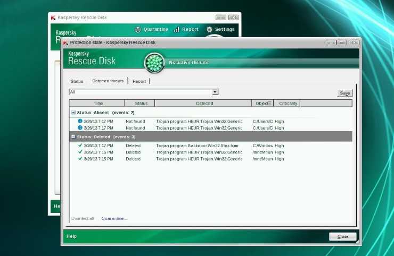
Task: Sort by the Detected column header
Action: coord(203,103)
